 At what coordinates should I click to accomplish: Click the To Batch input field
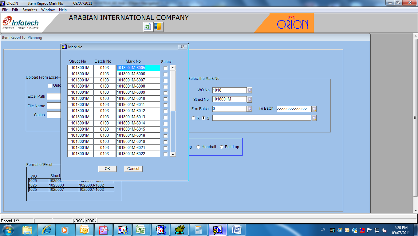pos(294,109)
